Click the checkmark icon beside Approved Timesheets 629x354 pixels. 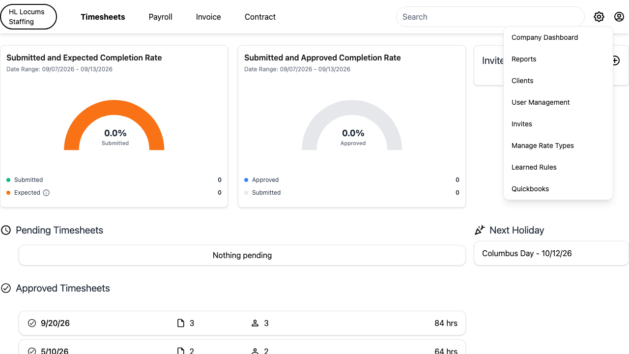pyautogui.click(x=6, y=288)
